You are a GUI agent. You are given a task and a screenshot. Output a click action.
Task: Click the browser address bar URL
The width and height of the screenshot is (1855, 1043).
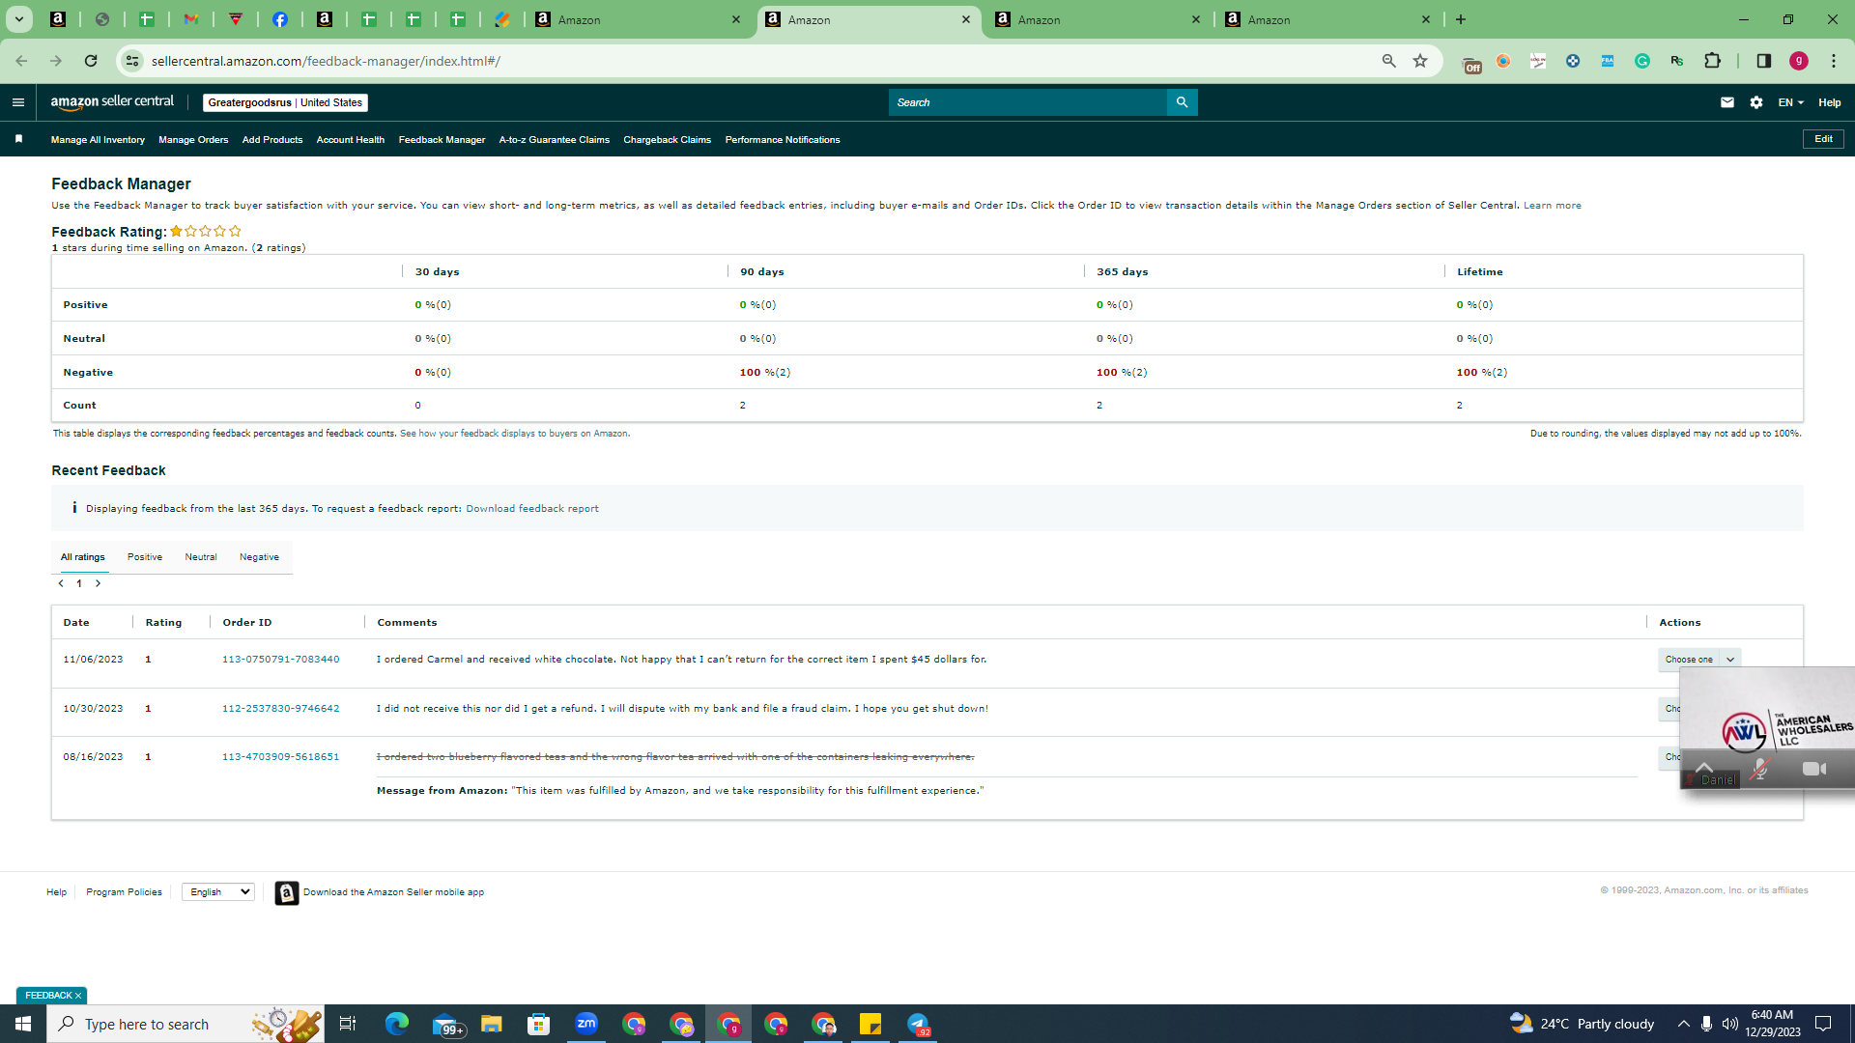pos(326,61)
